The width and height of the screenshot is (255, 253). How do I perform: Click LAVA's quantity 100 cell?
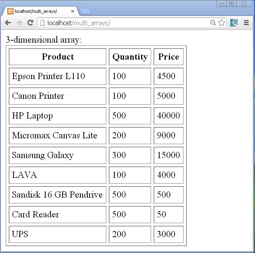(x=130, y=175)
